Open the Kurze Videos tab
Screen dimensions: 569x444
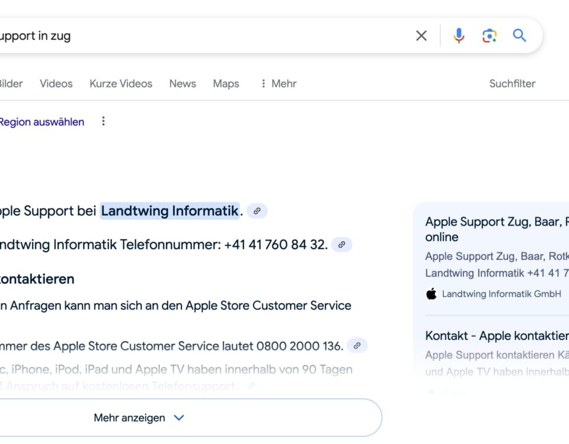pyautogui.click(x=121, y=83)
